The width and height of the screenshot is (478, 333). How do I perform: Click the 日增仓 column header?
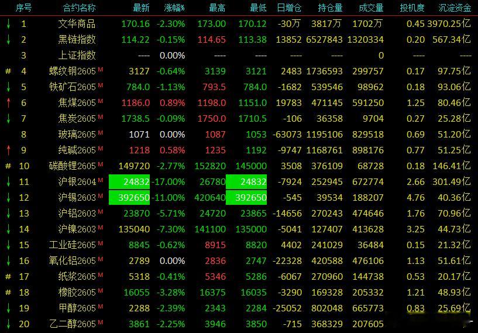pyautogui.click(x=289, y=8)
